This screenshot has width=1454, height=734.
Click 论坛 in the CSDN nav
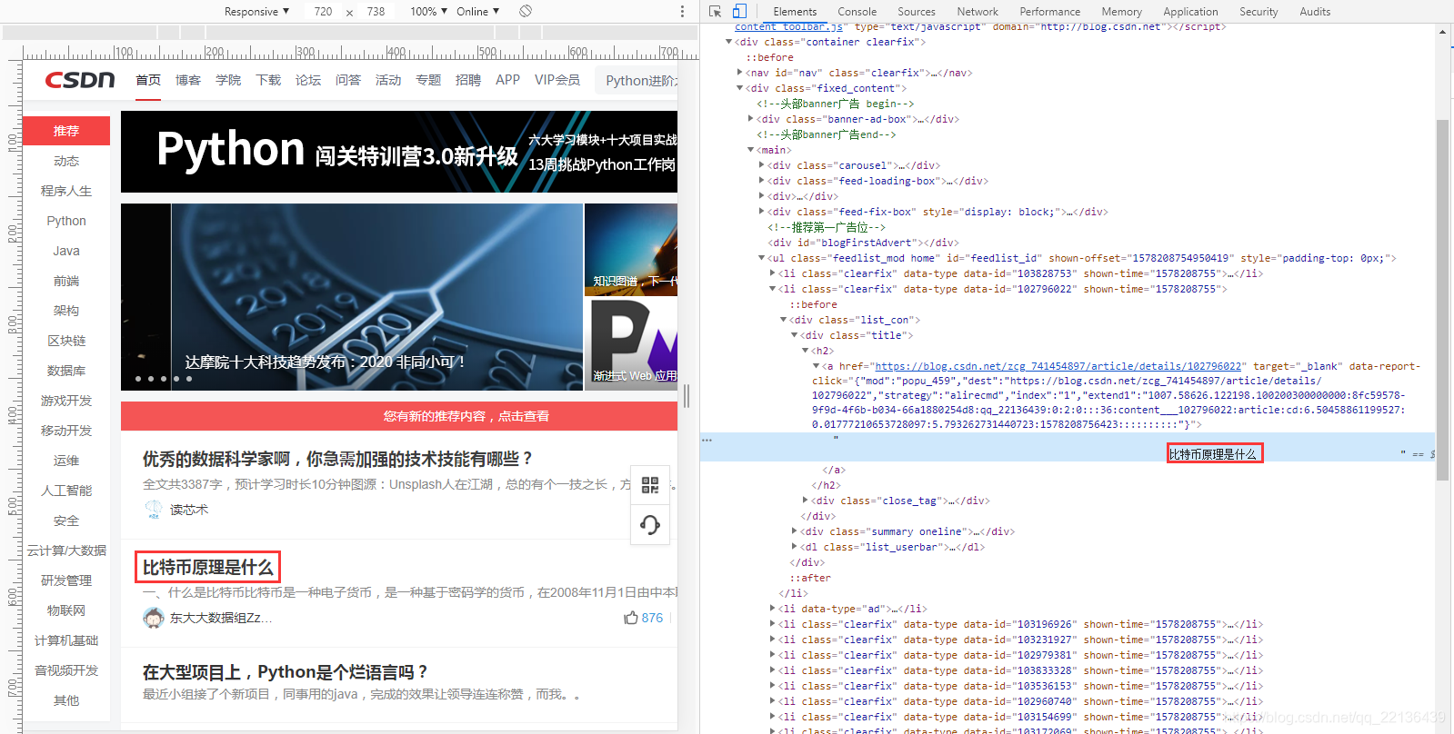point(308,80)
